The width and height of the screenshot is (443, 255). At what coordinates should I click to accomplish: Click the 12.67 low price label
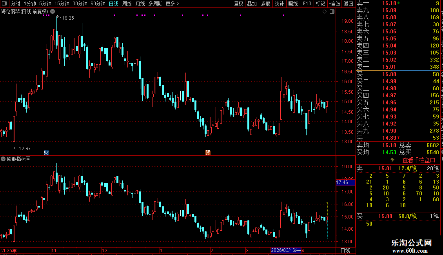25,148
